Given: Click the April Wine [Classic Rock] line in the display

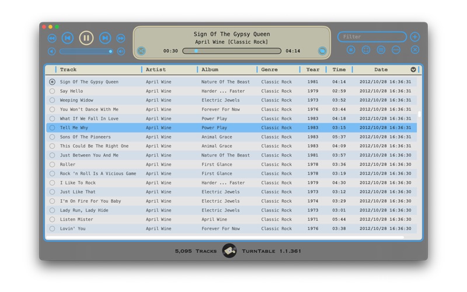Looking at the screenshot, I should click(231, 42).
